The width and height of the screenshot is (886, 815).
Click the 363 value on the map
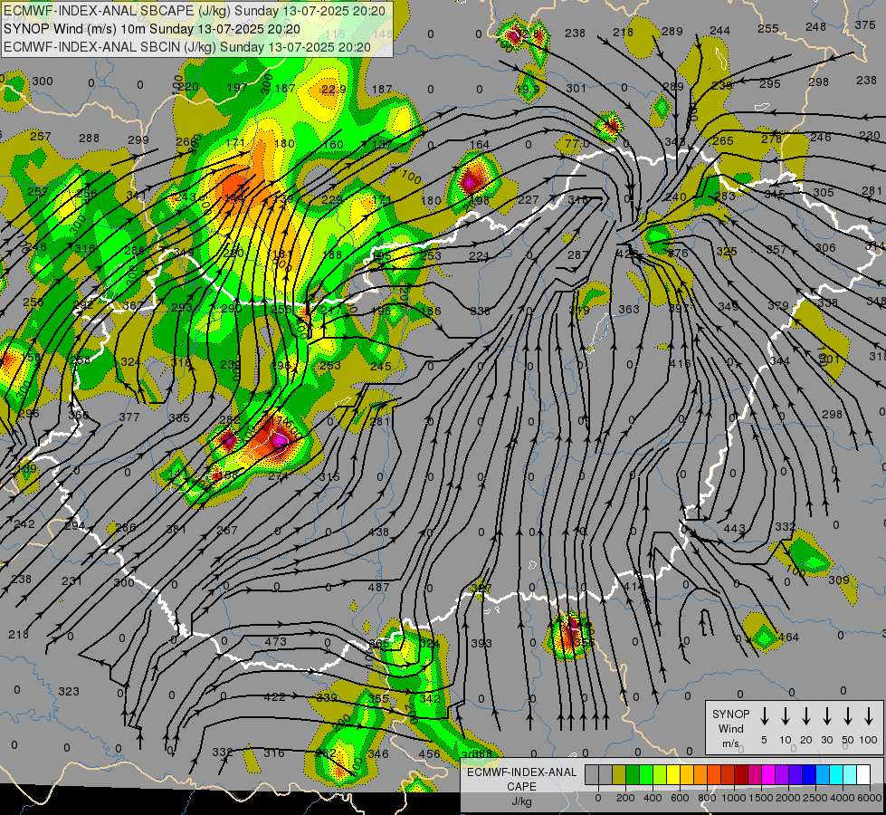point(628,309)
